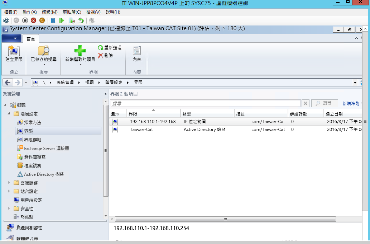Clear search with X button
Image resolution: width=370 pixels, height=244 pixels.
coord(305,103)
